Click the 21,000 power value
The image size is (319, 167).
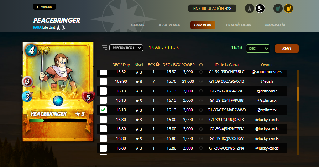pyautogui.click(x=188, y=81)
